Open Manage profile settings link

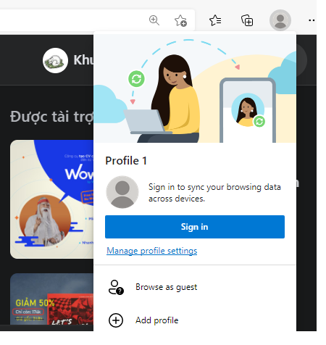[x=152, y=251]
